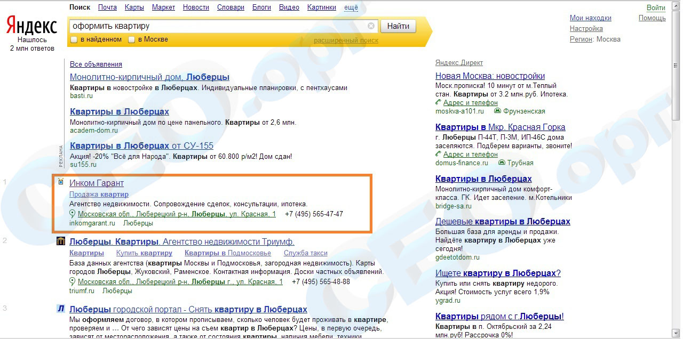683x339 pixels.
Task: Open the "Мои находки" link
Action: (x=591, y=18)
